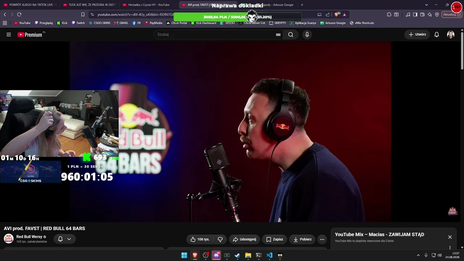Open Leo AI sparkle icon
Viewport: 464px width, 261px height.
coord(430,14)
